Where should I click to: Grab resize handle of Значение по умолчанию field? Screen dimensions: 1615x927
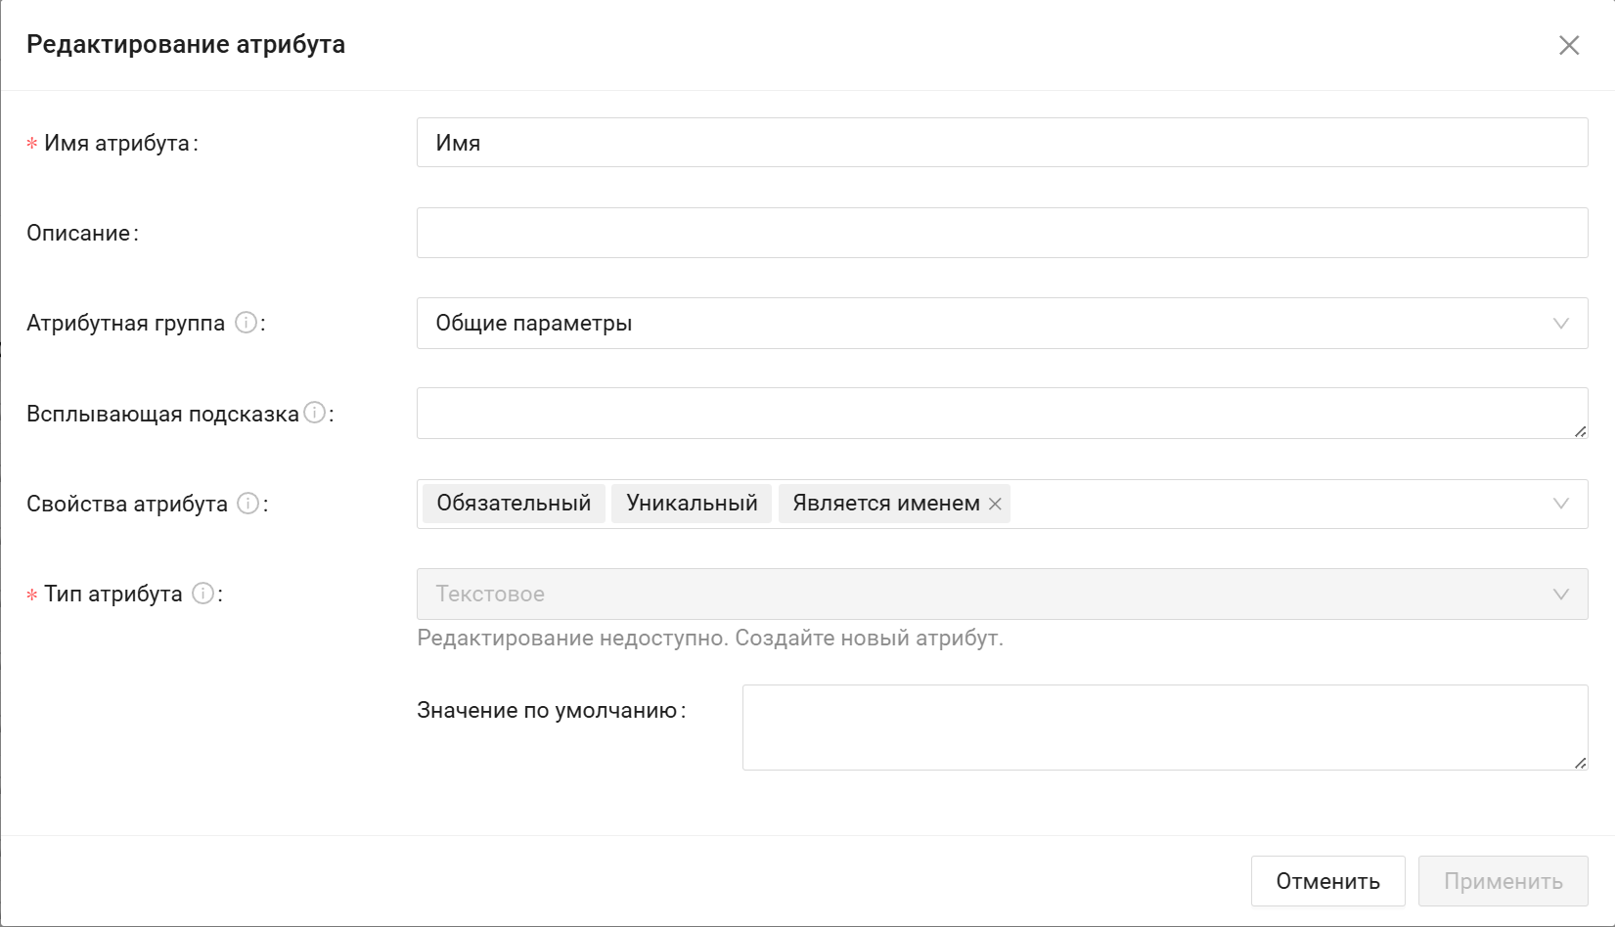(x=1580, y=763)
